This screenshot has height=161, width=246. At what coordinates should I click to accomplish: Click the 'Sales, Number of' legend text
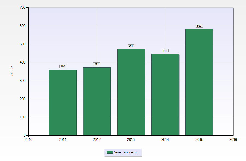[x=125, y=152]
